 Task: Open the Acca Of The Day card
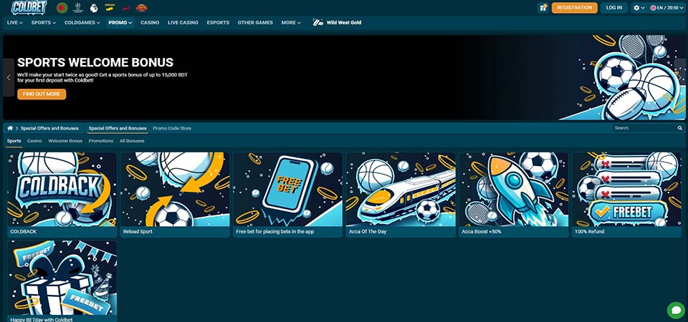(401, 195)
